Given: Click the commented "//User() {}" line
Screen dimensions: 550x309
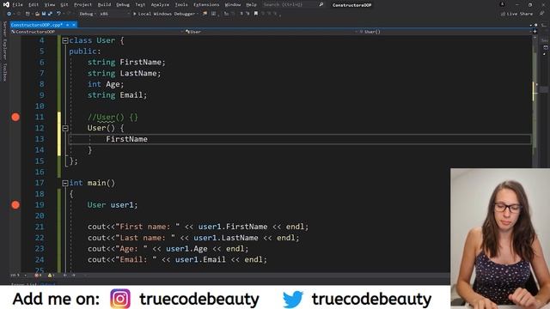Looking at the screenshot, I should click(113, 117).
